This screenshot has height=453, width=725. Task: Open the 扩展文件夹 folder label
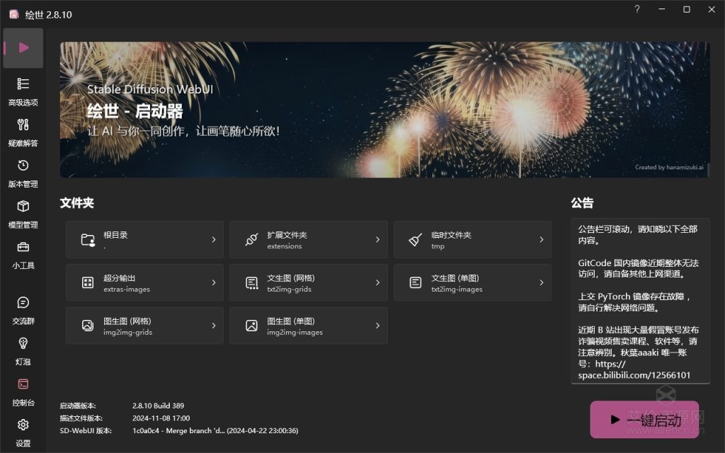[x=287, y=235]
